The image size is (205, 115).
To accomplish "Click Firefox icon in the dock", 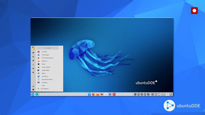I will click(93, 94).
